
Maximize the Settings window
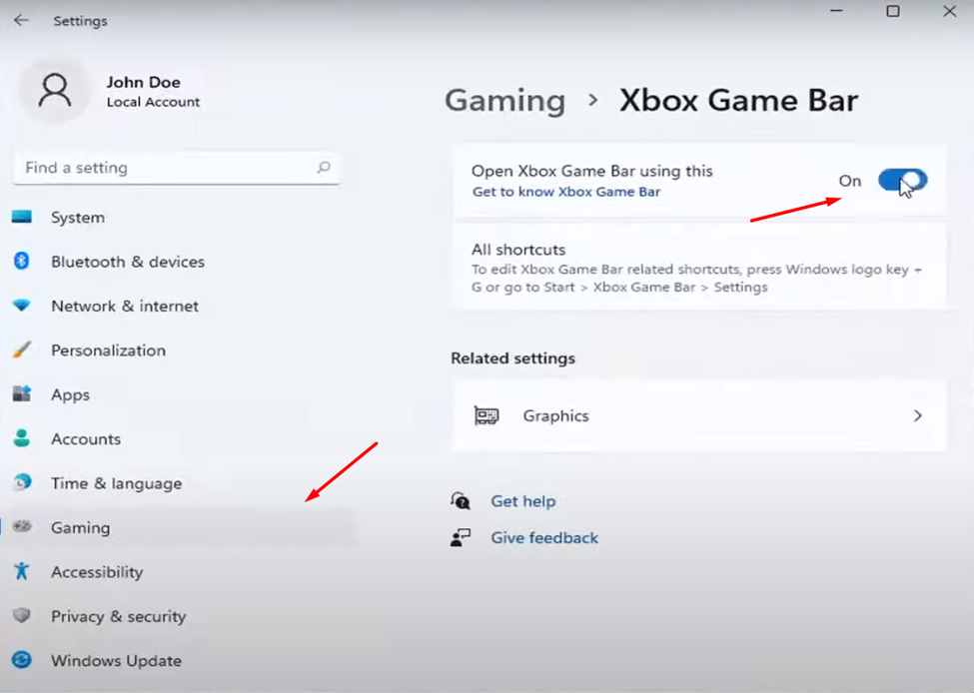pos(893,11)
